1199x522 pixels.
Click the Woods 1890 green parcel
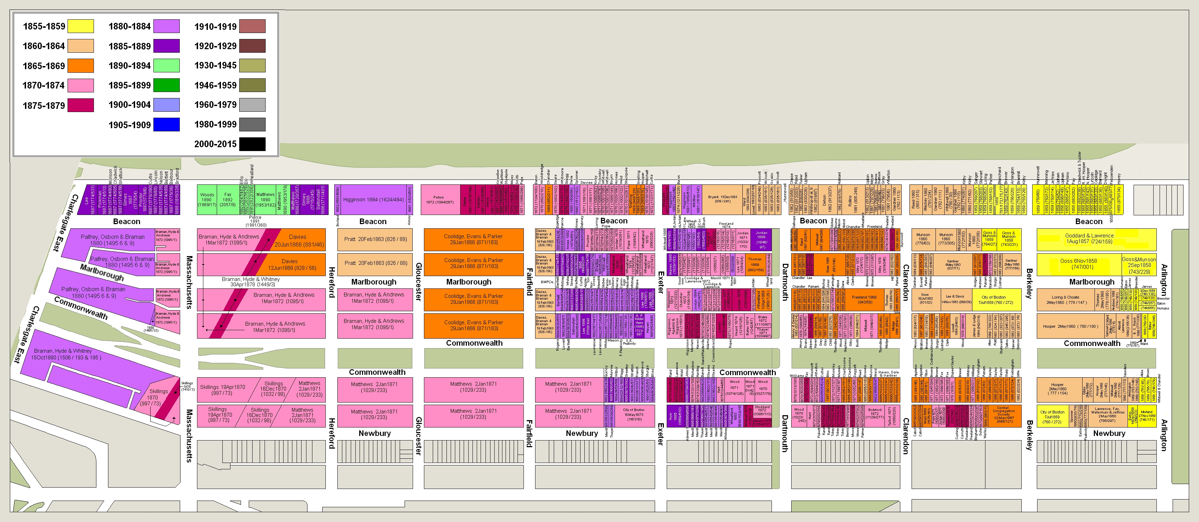[x=207, y=200]
